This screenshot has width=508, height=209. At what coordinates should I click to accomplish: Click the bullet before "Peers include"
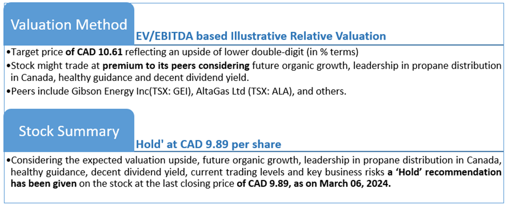pos(9,92)
